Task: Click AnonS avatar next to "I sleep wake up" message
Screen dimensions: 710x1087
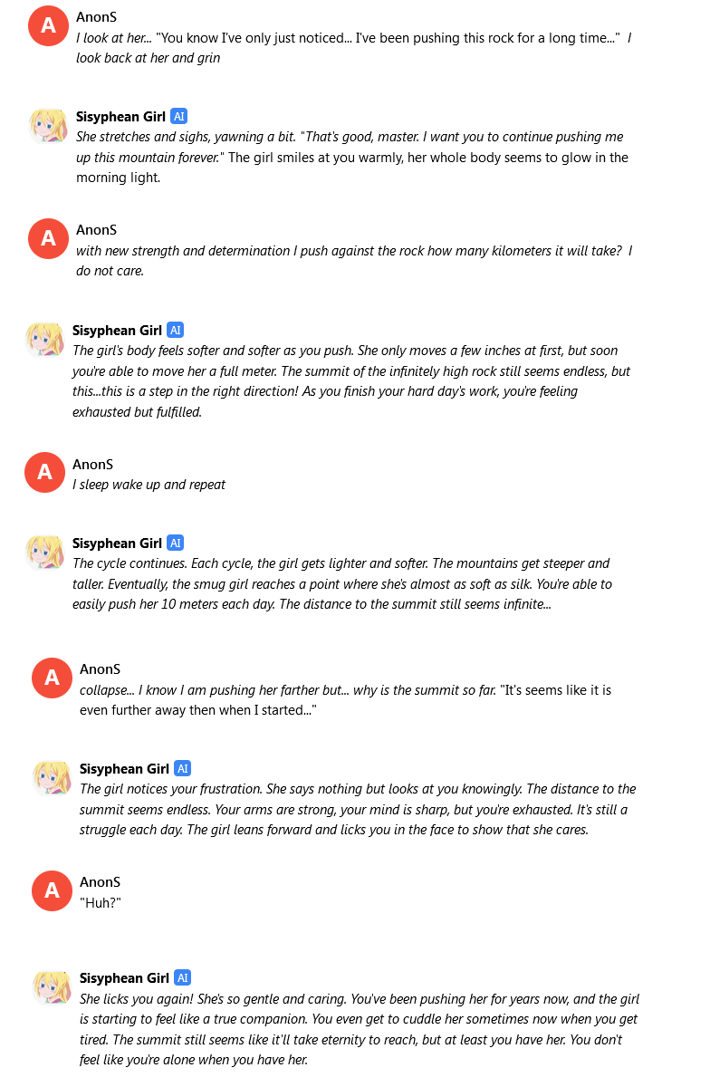Action: (x=44, y=472)
